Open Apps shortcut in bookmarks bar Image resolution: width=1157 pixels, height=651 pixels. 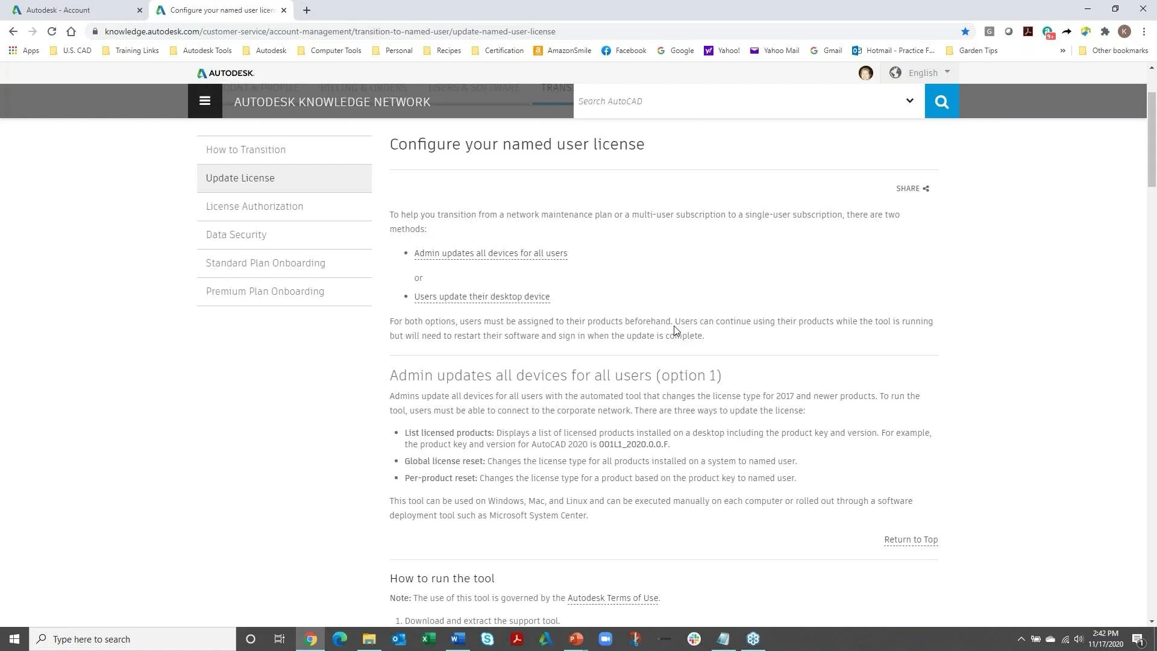coord(24,51)
